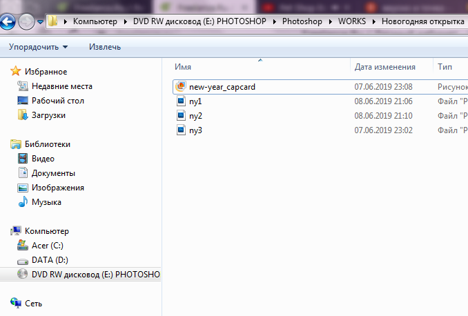Screen dimensions: 468x316
Task: Open Избранное in the navigation pane
Action: click(x=46, y=72)
